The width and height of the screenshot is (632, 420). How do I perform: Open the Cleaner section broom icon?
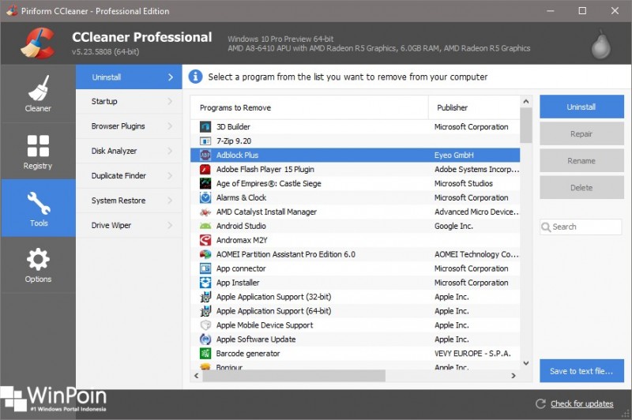(x=38, y=88)
